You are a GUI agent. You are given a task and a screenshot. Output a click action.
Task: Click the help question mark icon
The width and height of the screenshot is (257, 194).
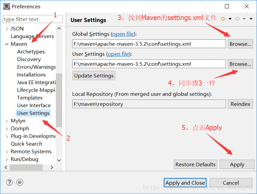tap(9, 182)
